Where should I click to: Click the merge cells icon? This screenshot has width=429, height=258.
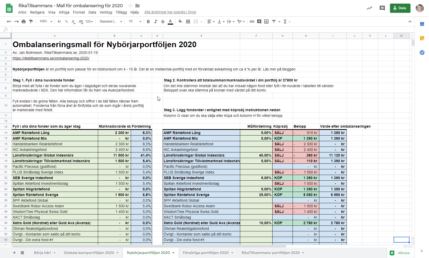coord(196,22)
